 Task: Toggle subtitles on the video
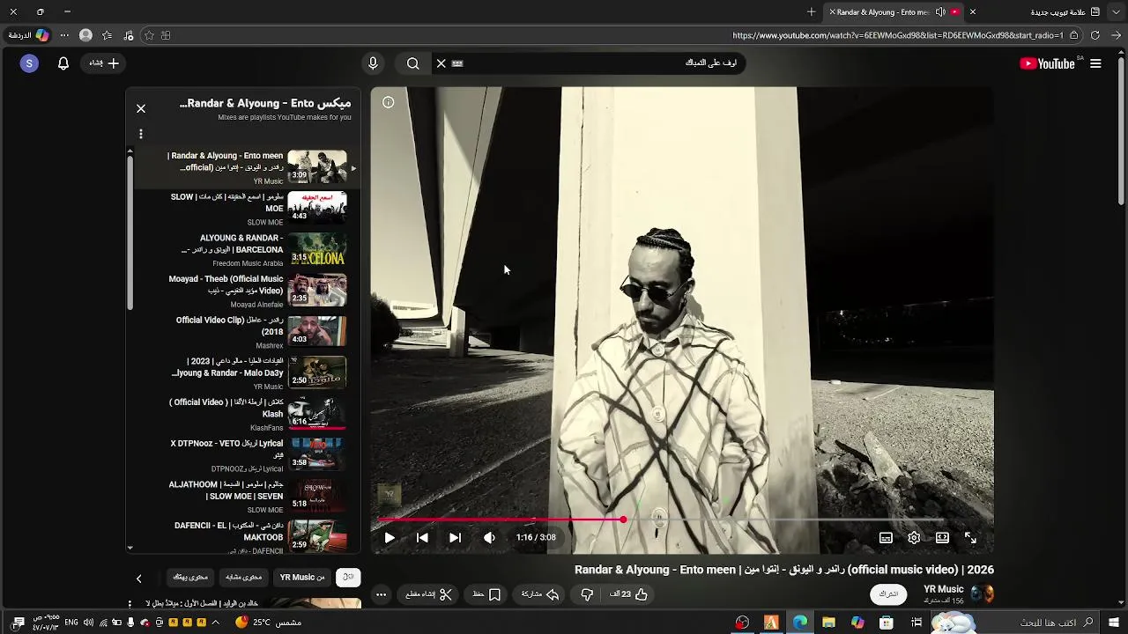click(x=886, y=538)
